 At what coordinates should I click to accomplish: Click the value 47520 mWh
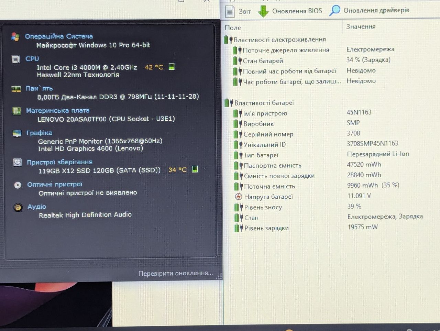click(x=364, y=165)
